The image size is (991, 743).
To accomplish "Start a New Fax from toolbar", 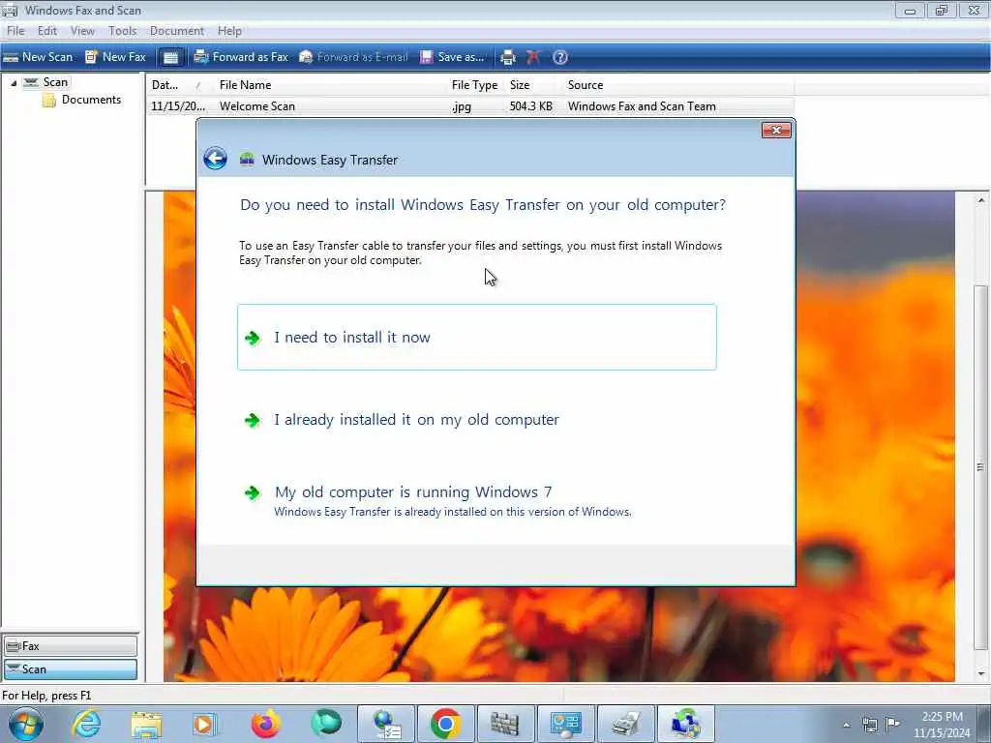I will coord(116,57).
